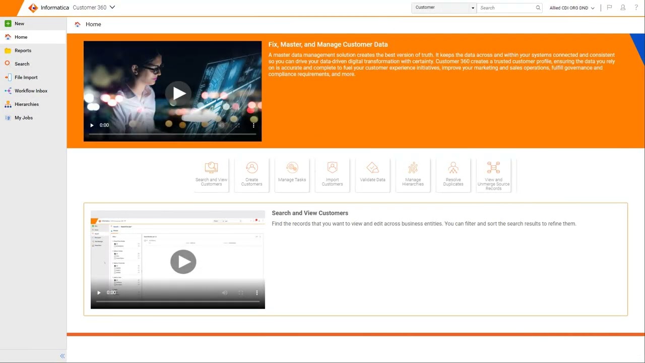Open the Customer entity type dropdown

(444, 8)
